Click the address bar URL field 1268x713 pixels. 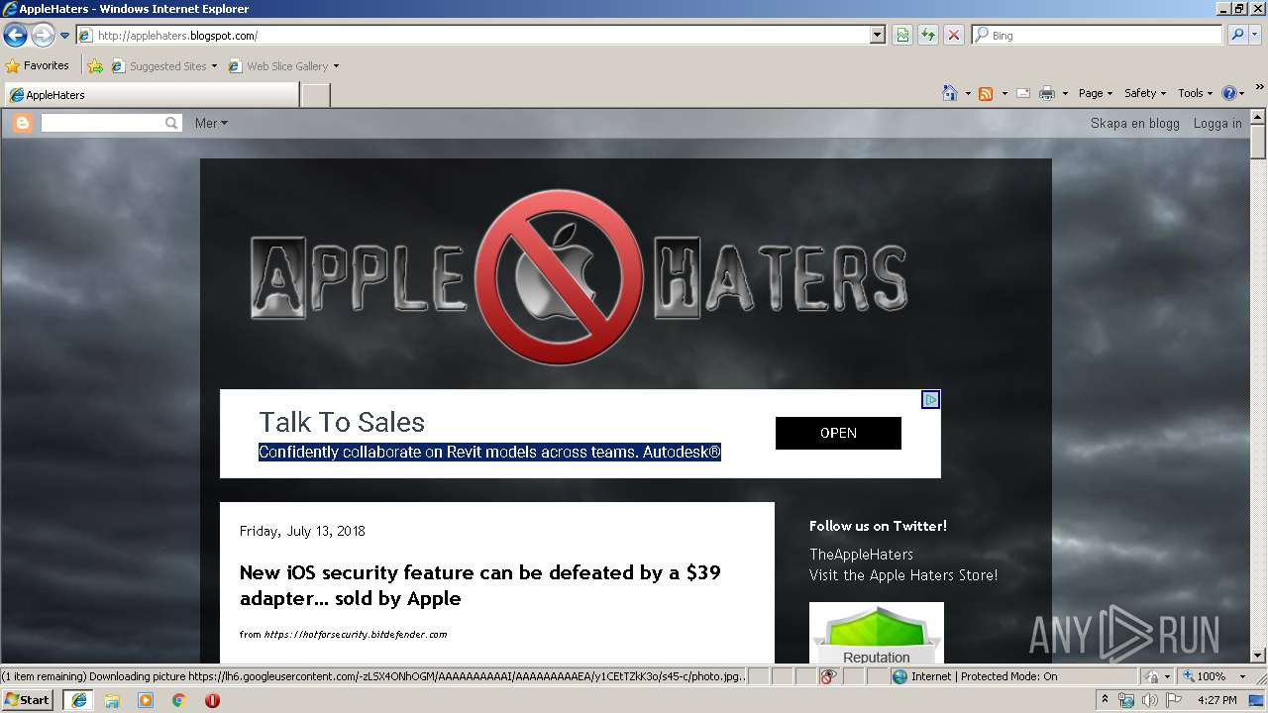click(x=474, y=35)
